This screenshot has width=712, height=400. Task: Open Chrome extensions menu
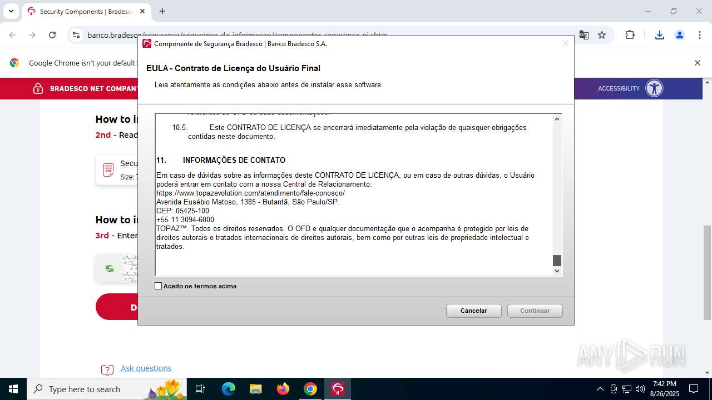(x=630, y=35)
